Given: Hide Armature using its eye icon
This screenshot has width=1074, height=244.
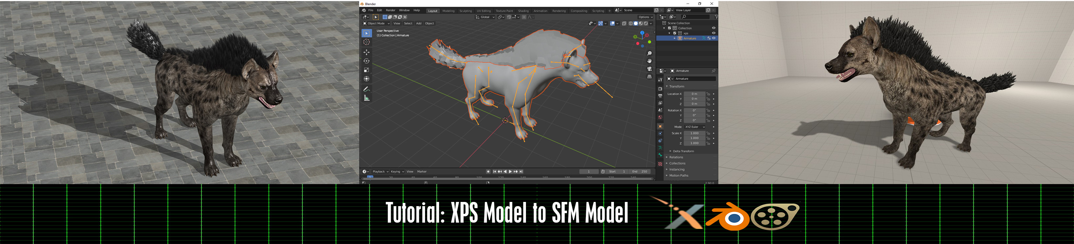Looking at the screenshot, I should [714, 38].
